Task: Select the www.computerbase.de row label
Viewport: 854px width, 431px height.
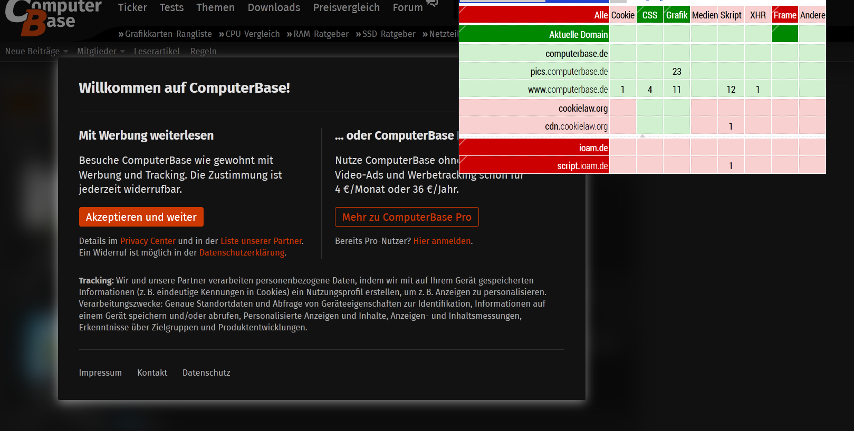Action: [x=534, y=89]
